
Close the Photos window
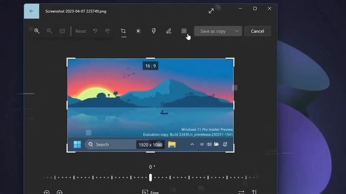point(269,9)
